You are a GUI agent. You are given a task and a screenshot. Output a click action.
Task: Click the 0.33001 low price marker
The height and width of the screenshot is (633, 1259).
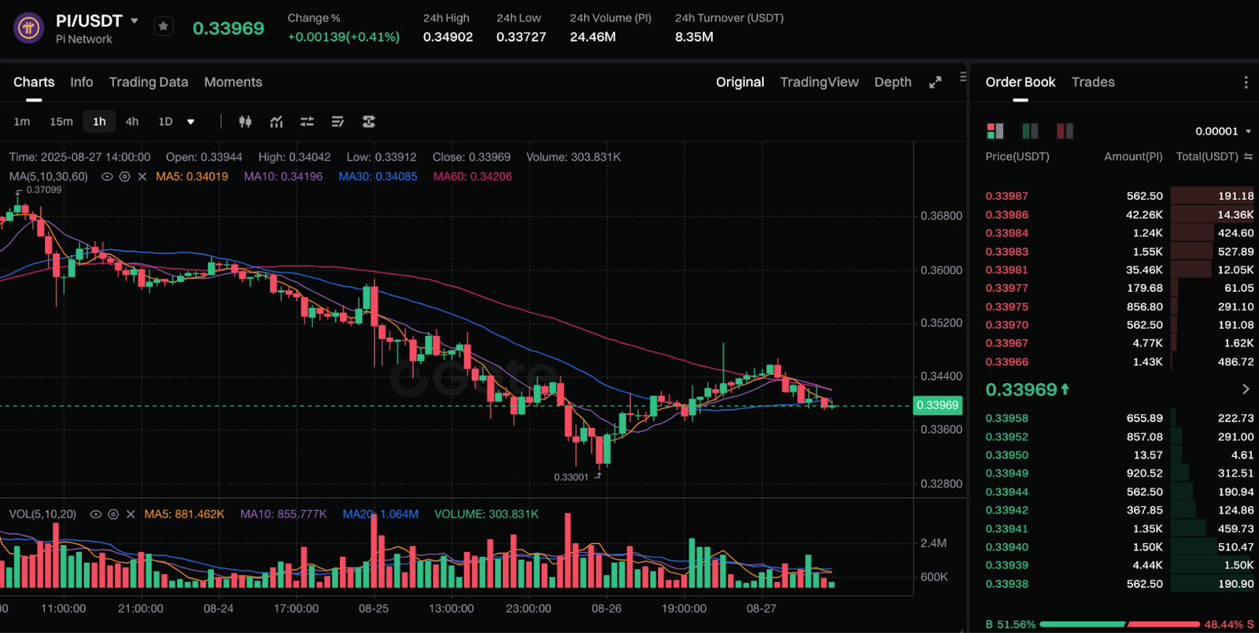pyautogui.click(x=571, y=477)
